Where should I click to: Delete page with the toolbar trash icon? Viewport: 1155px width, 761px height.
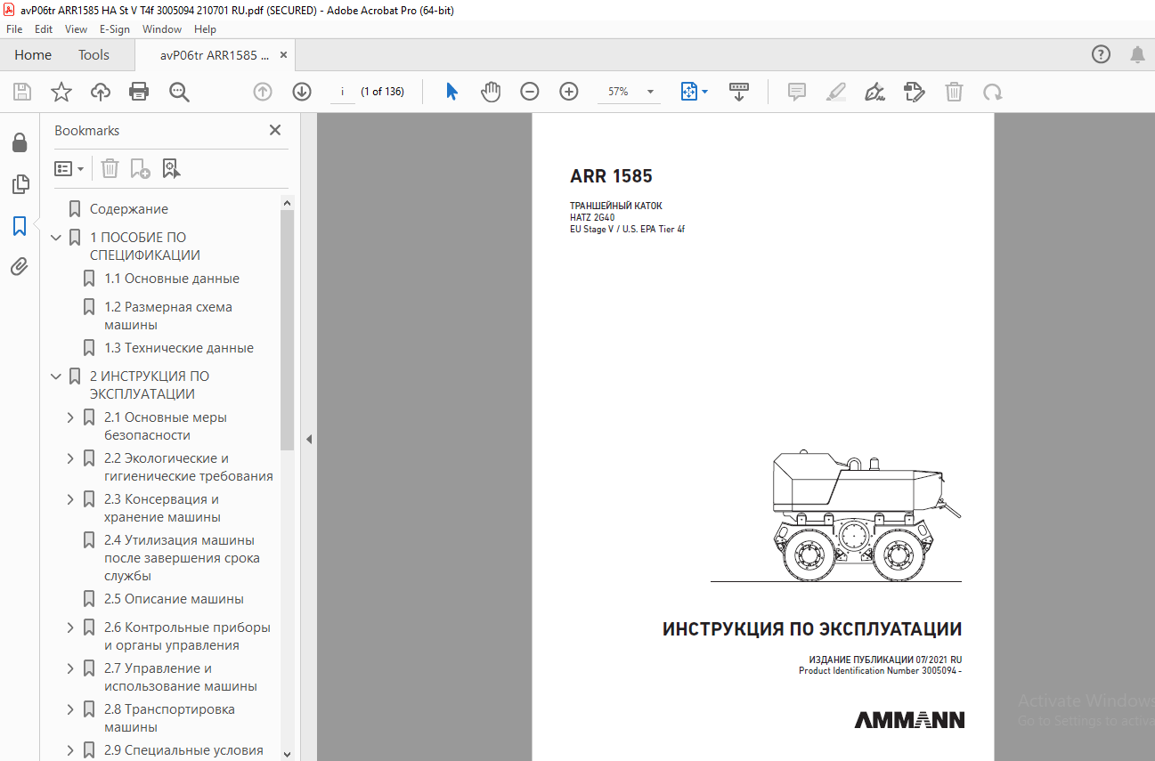(954, 92)
